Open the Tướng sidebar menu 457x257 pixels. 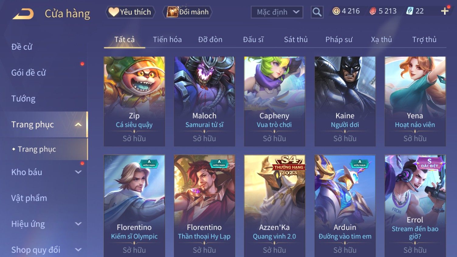pyautogui.click(x=23, y=99)
